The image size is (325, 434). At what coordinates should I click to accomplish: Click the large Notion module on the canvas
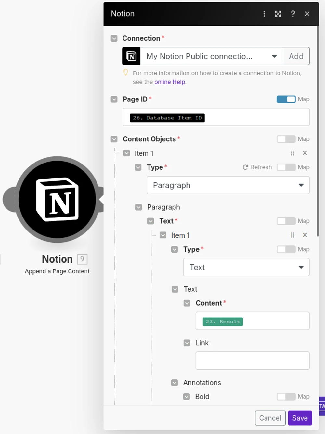pyautogui.click(x=57, y=199)
